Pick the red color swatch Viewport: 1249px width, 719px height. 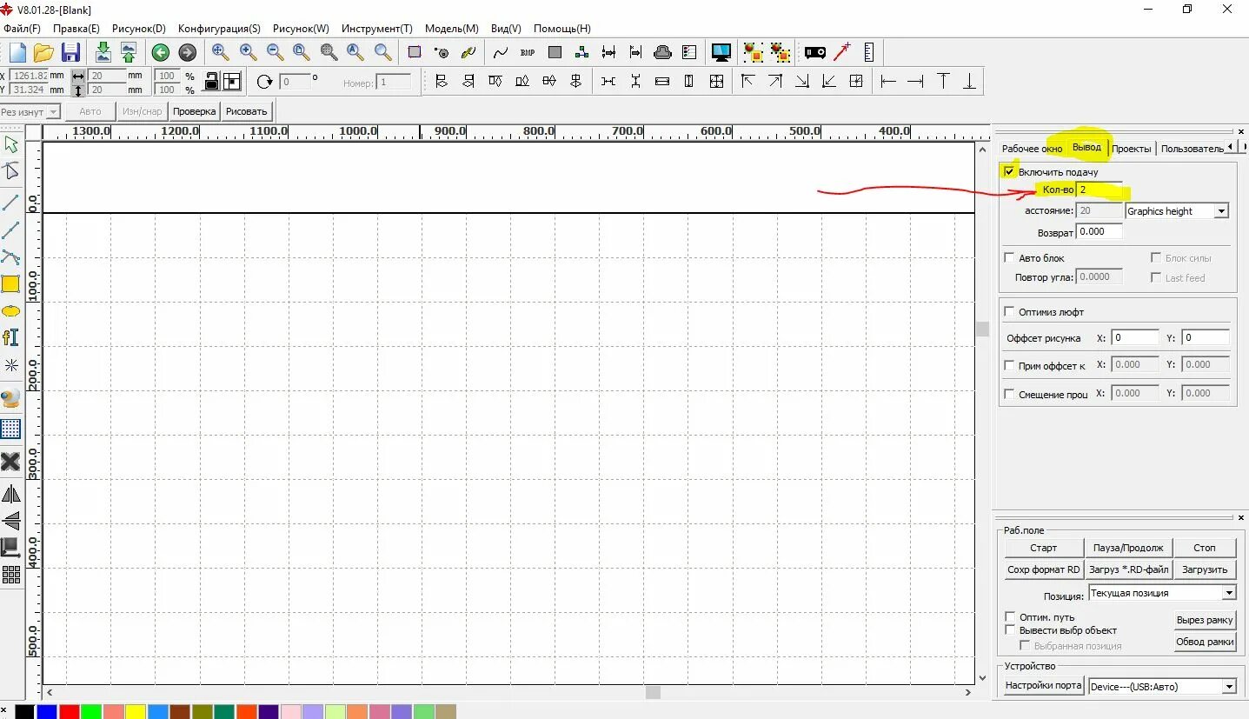click(x=69, y=712)
